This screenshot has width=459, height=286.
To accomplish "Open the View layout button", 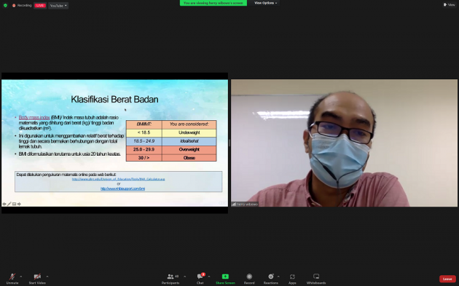I will (x=450, y=4).
